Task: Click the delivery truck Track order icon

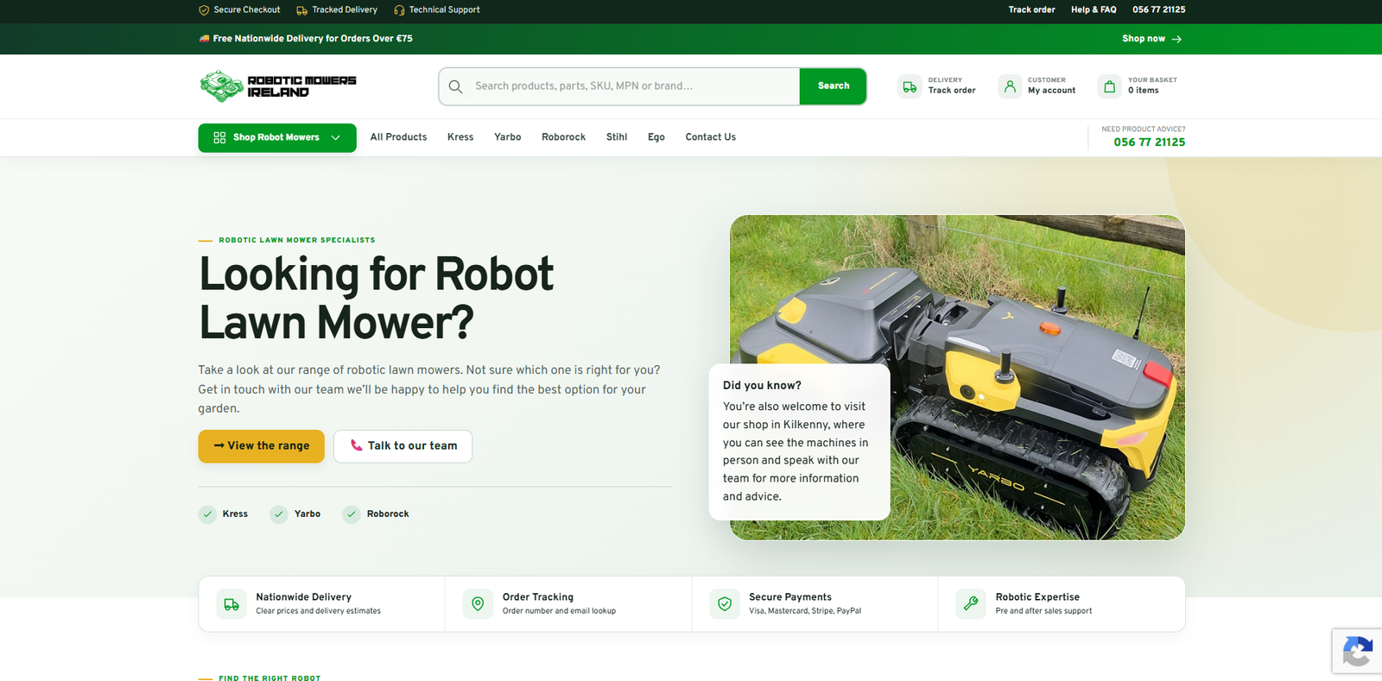Action: click(910, 86)
